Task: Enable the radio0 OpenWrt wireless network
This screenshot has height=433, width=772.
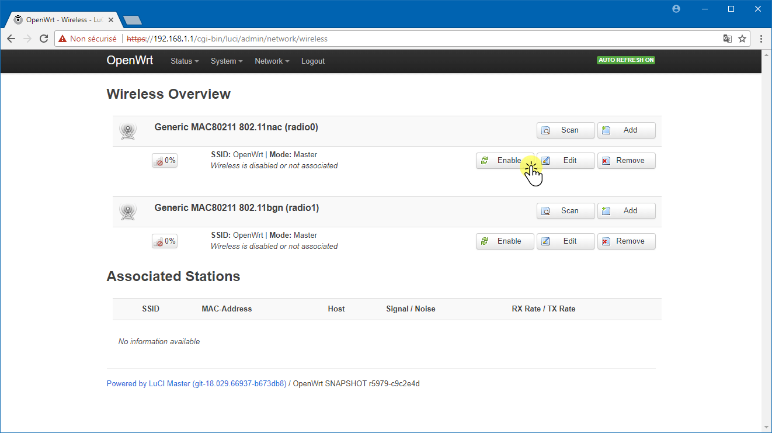Action: coord(505,161)
